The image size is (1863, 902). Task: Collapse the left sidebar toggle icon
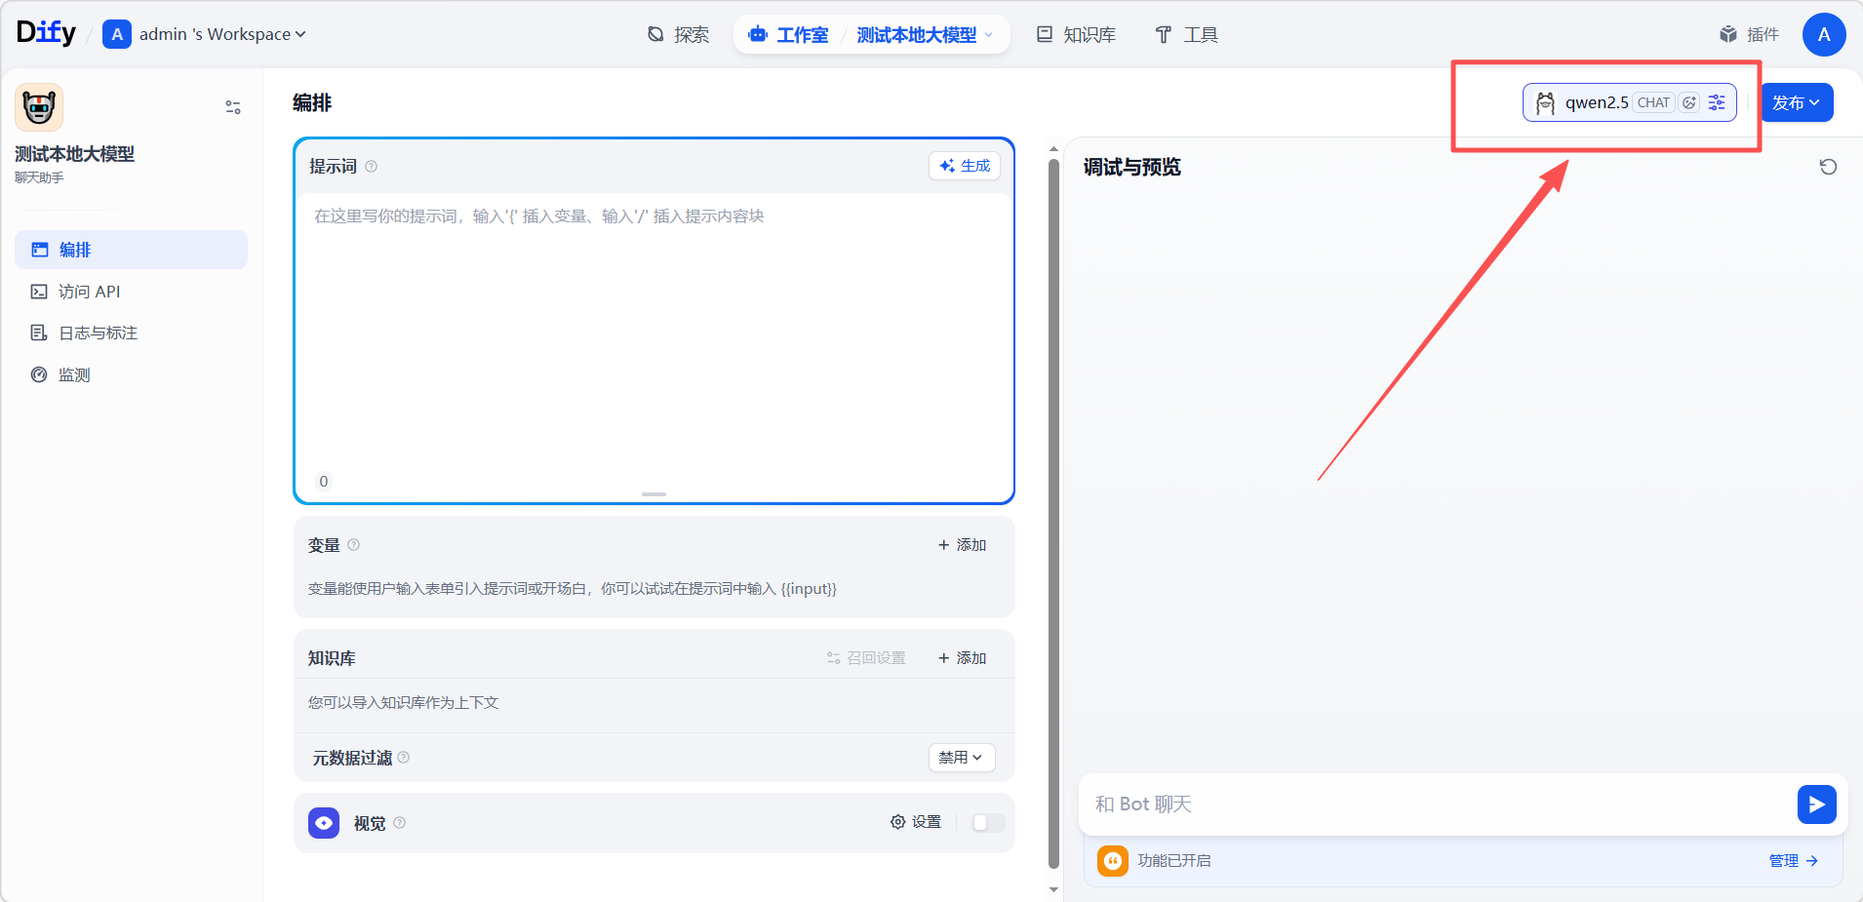233,107
